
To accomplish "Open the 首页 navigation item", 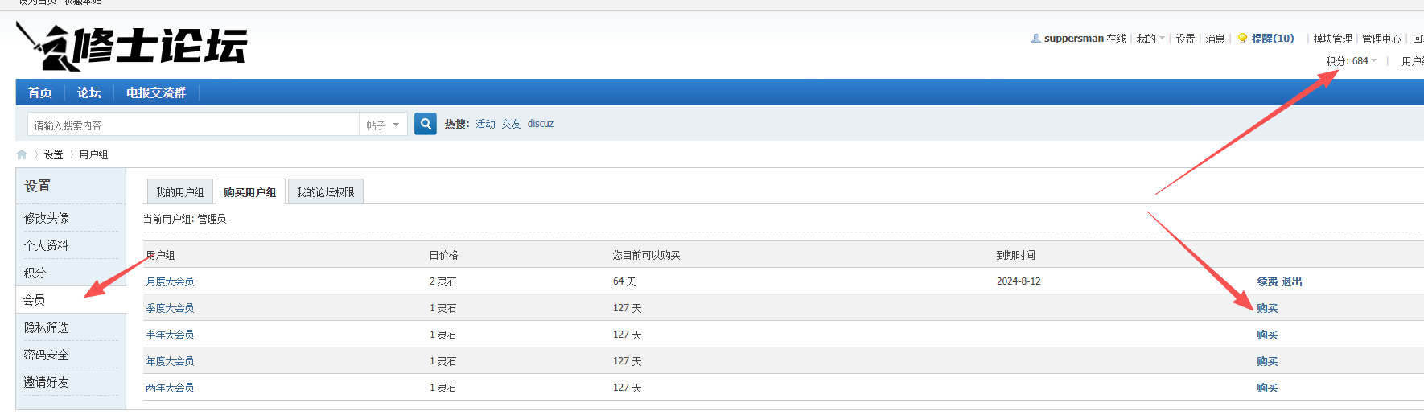I will pos(40,92).
